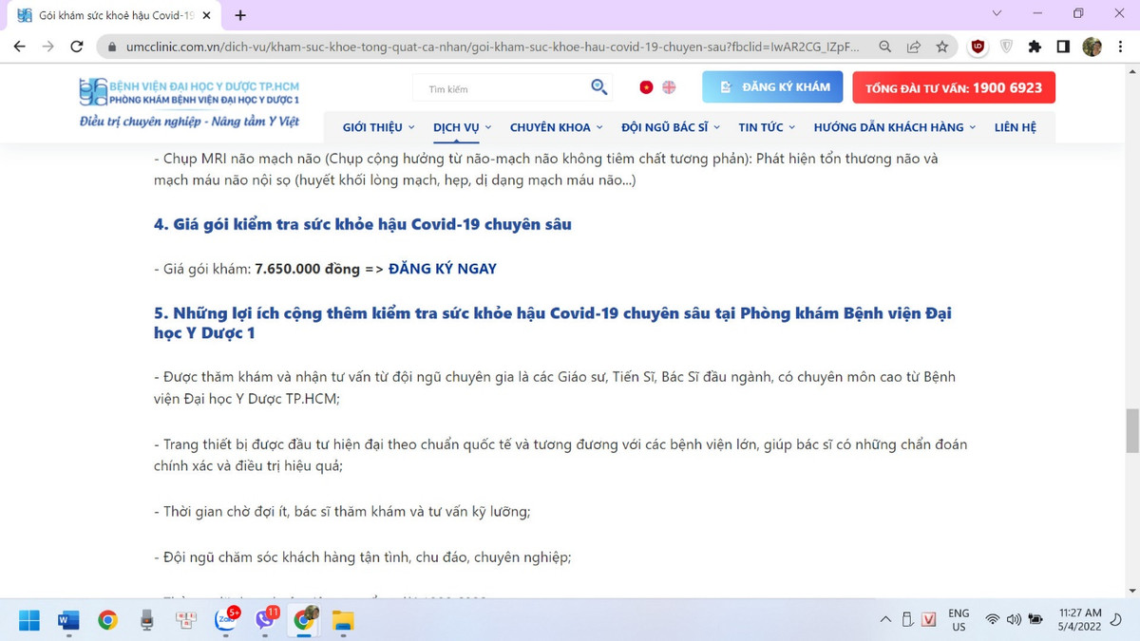Open the uBlock Origin extension
Viewport: 1140px width, 641px height.
click(977, 46)
